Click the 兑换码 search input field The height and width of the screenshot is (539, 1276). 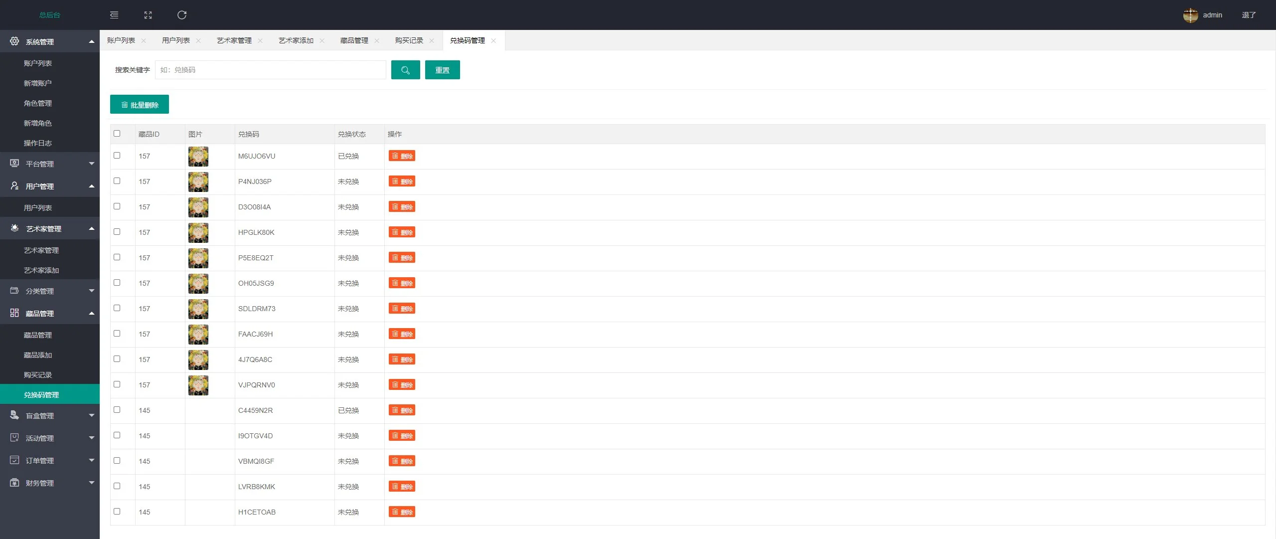[x=270, y=70]
